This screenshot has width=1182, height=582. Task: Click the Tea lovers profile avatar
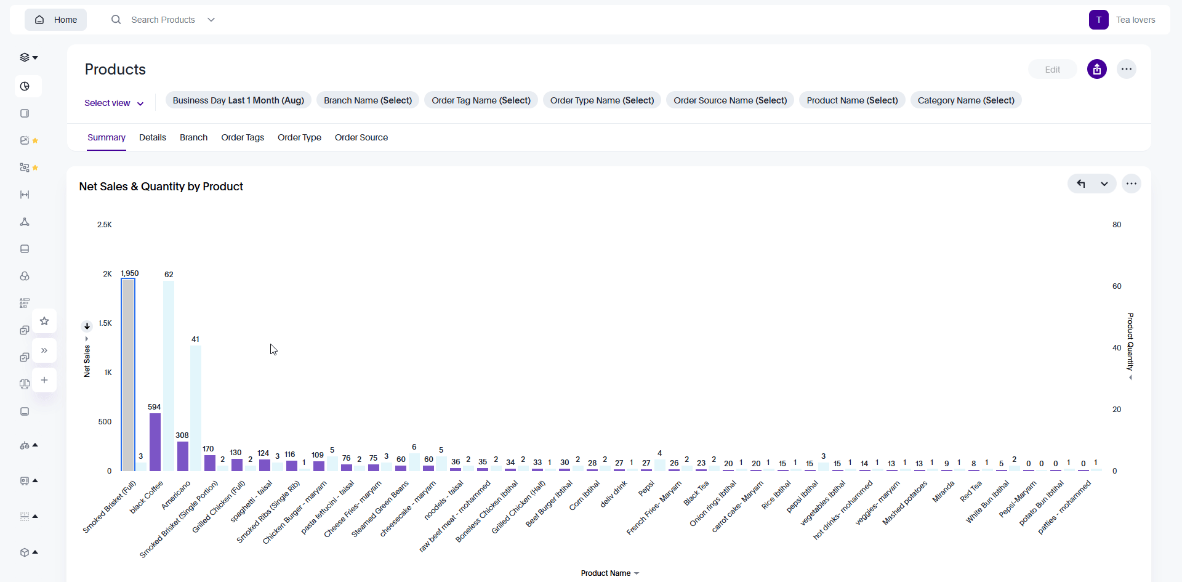1098,20
